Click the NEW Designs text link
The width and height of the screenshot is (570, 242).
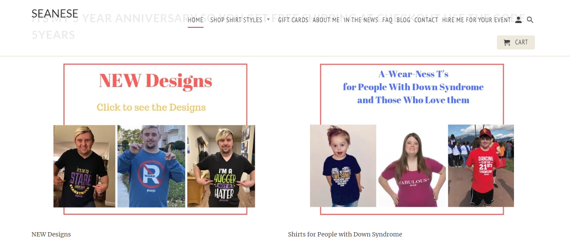point(51,234)
